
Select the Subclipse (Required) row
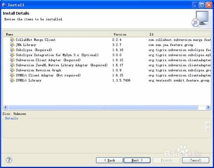coord(107,50)
